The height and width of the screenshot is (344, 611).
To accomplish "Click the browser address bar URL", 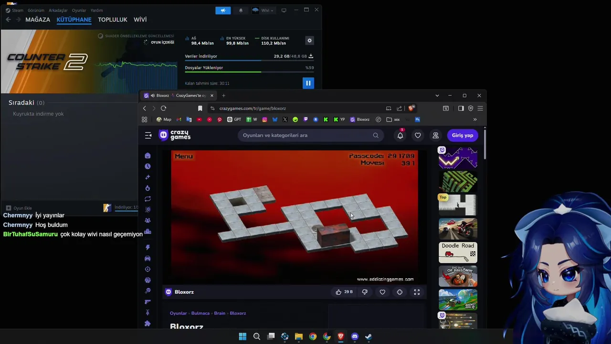I will click(253, 108).
